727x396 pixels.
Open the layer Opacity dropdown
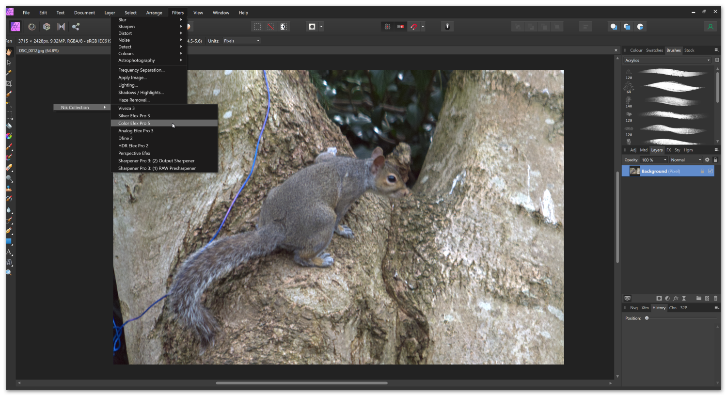coord(654,160)
